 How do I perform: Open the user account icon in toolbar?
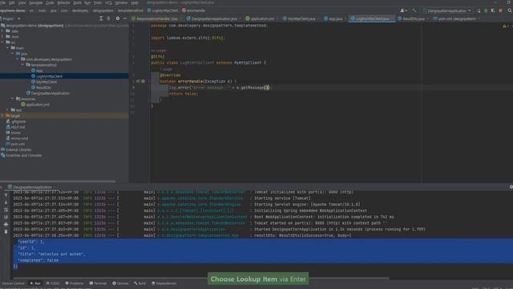[403, 10]
